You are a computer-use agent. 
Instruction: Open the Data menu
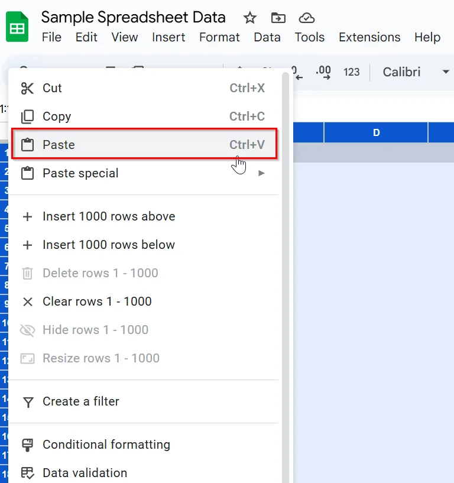(267, 37)
